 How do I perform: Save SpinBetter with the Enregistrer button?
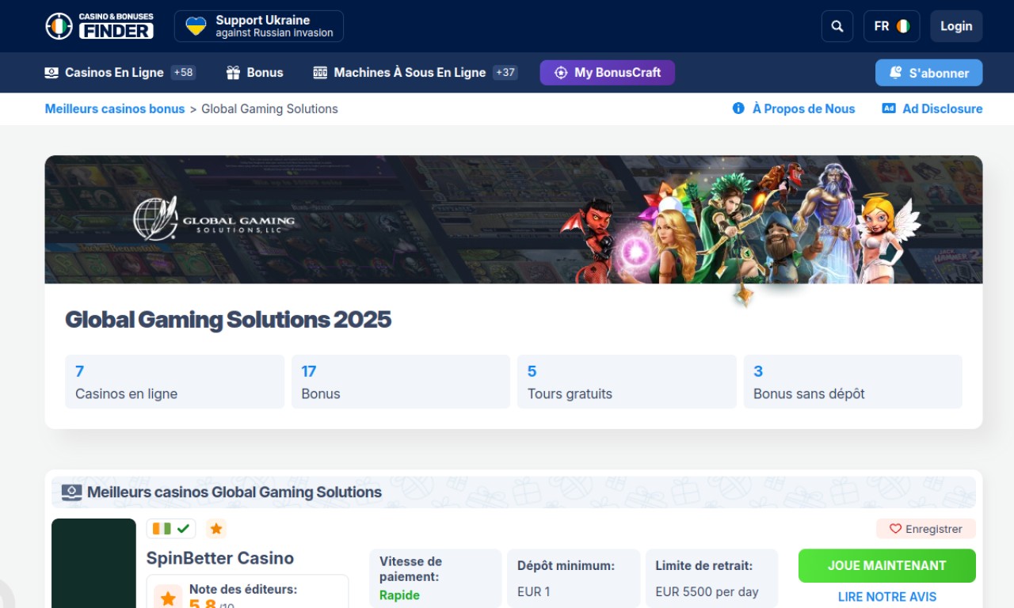coord(926,529)
